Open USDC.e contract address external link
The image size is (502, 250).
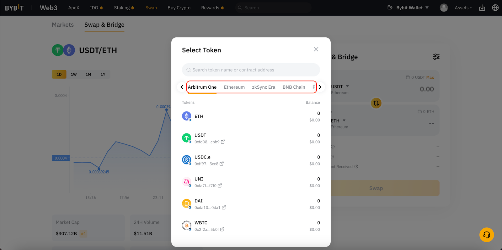click(222, 164)
